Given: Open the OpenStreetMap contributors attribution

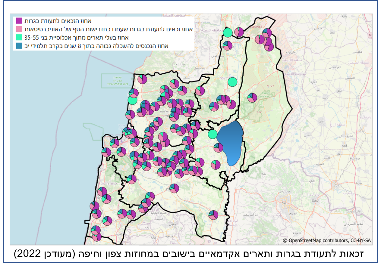Looking at the screenshot, I should point(327,240).
